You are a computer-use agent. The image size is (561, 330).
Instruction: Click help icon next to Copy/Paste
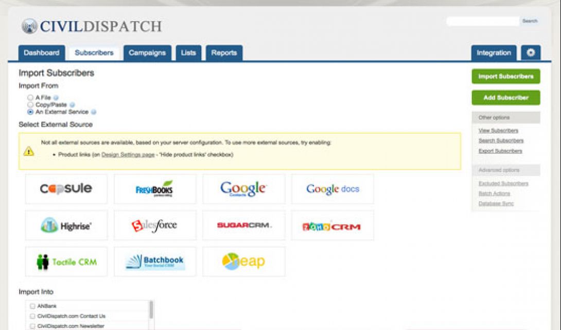(x=72, y=105)
